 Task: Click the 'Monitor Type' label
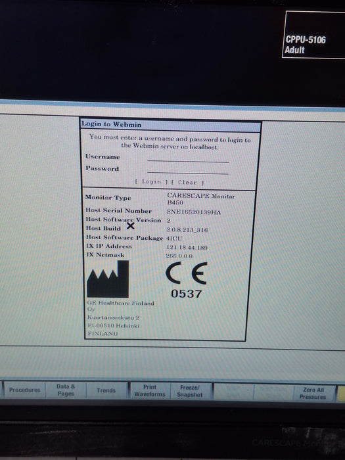(x=108, y=197)
